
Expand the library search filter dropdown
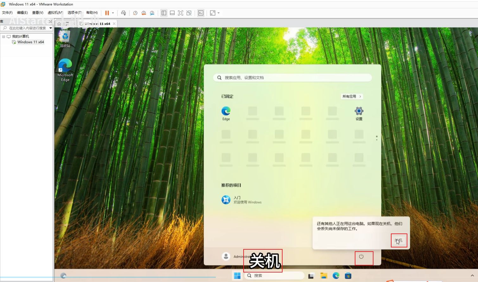point(50,28)
